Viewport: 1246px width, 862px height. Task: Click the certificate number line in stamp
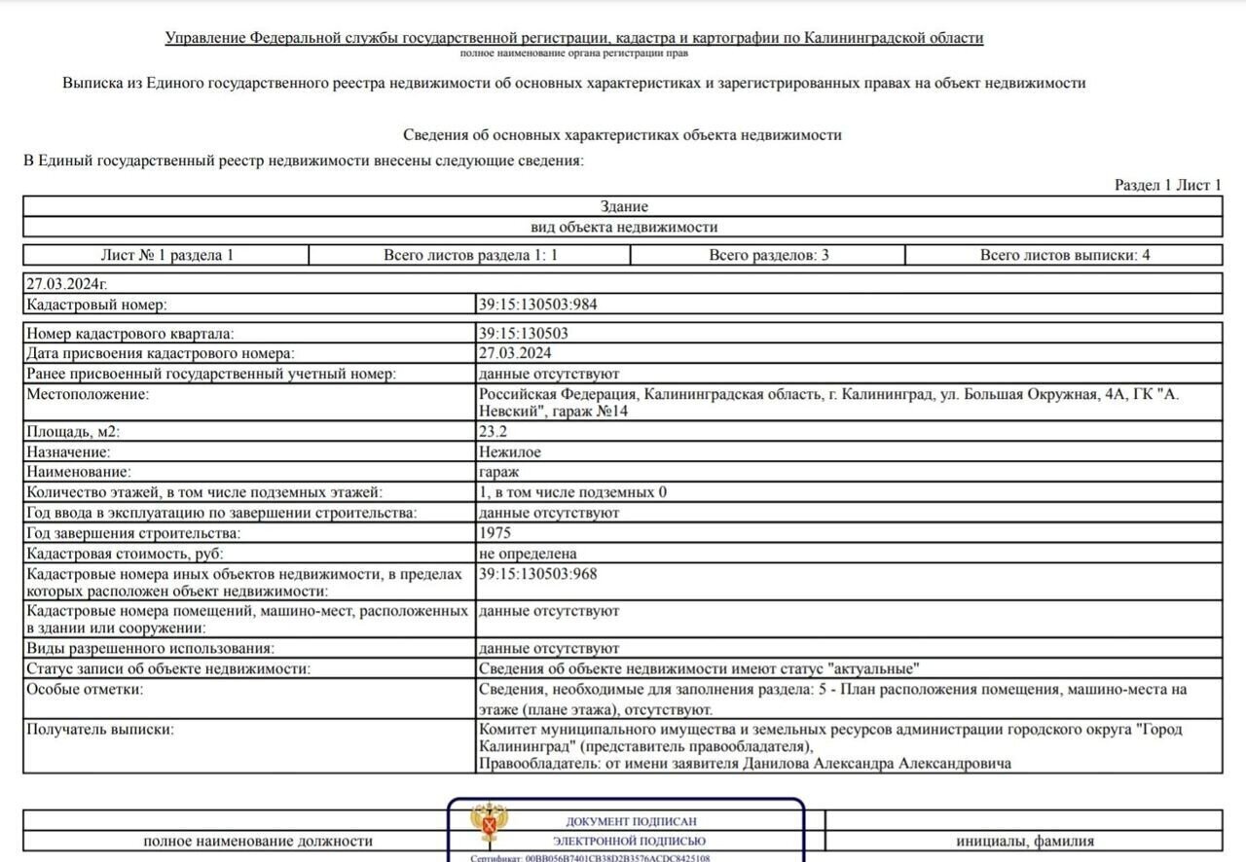pos(590,858)
